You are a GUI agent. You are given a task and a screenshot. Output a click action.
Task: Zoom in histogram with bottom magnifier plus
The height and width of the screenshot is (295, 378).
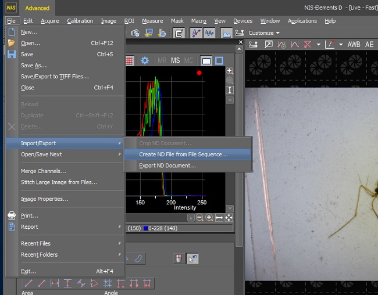(209, 218)
